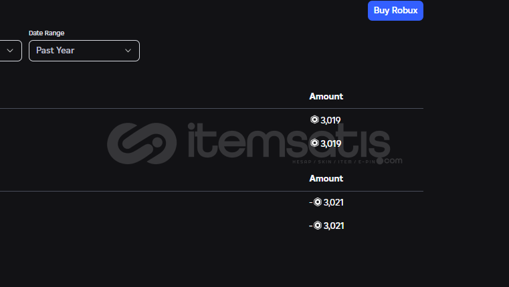Click the chevron arrow inside Past Year box
Screen dimensions: 509x287
point(128,51)
